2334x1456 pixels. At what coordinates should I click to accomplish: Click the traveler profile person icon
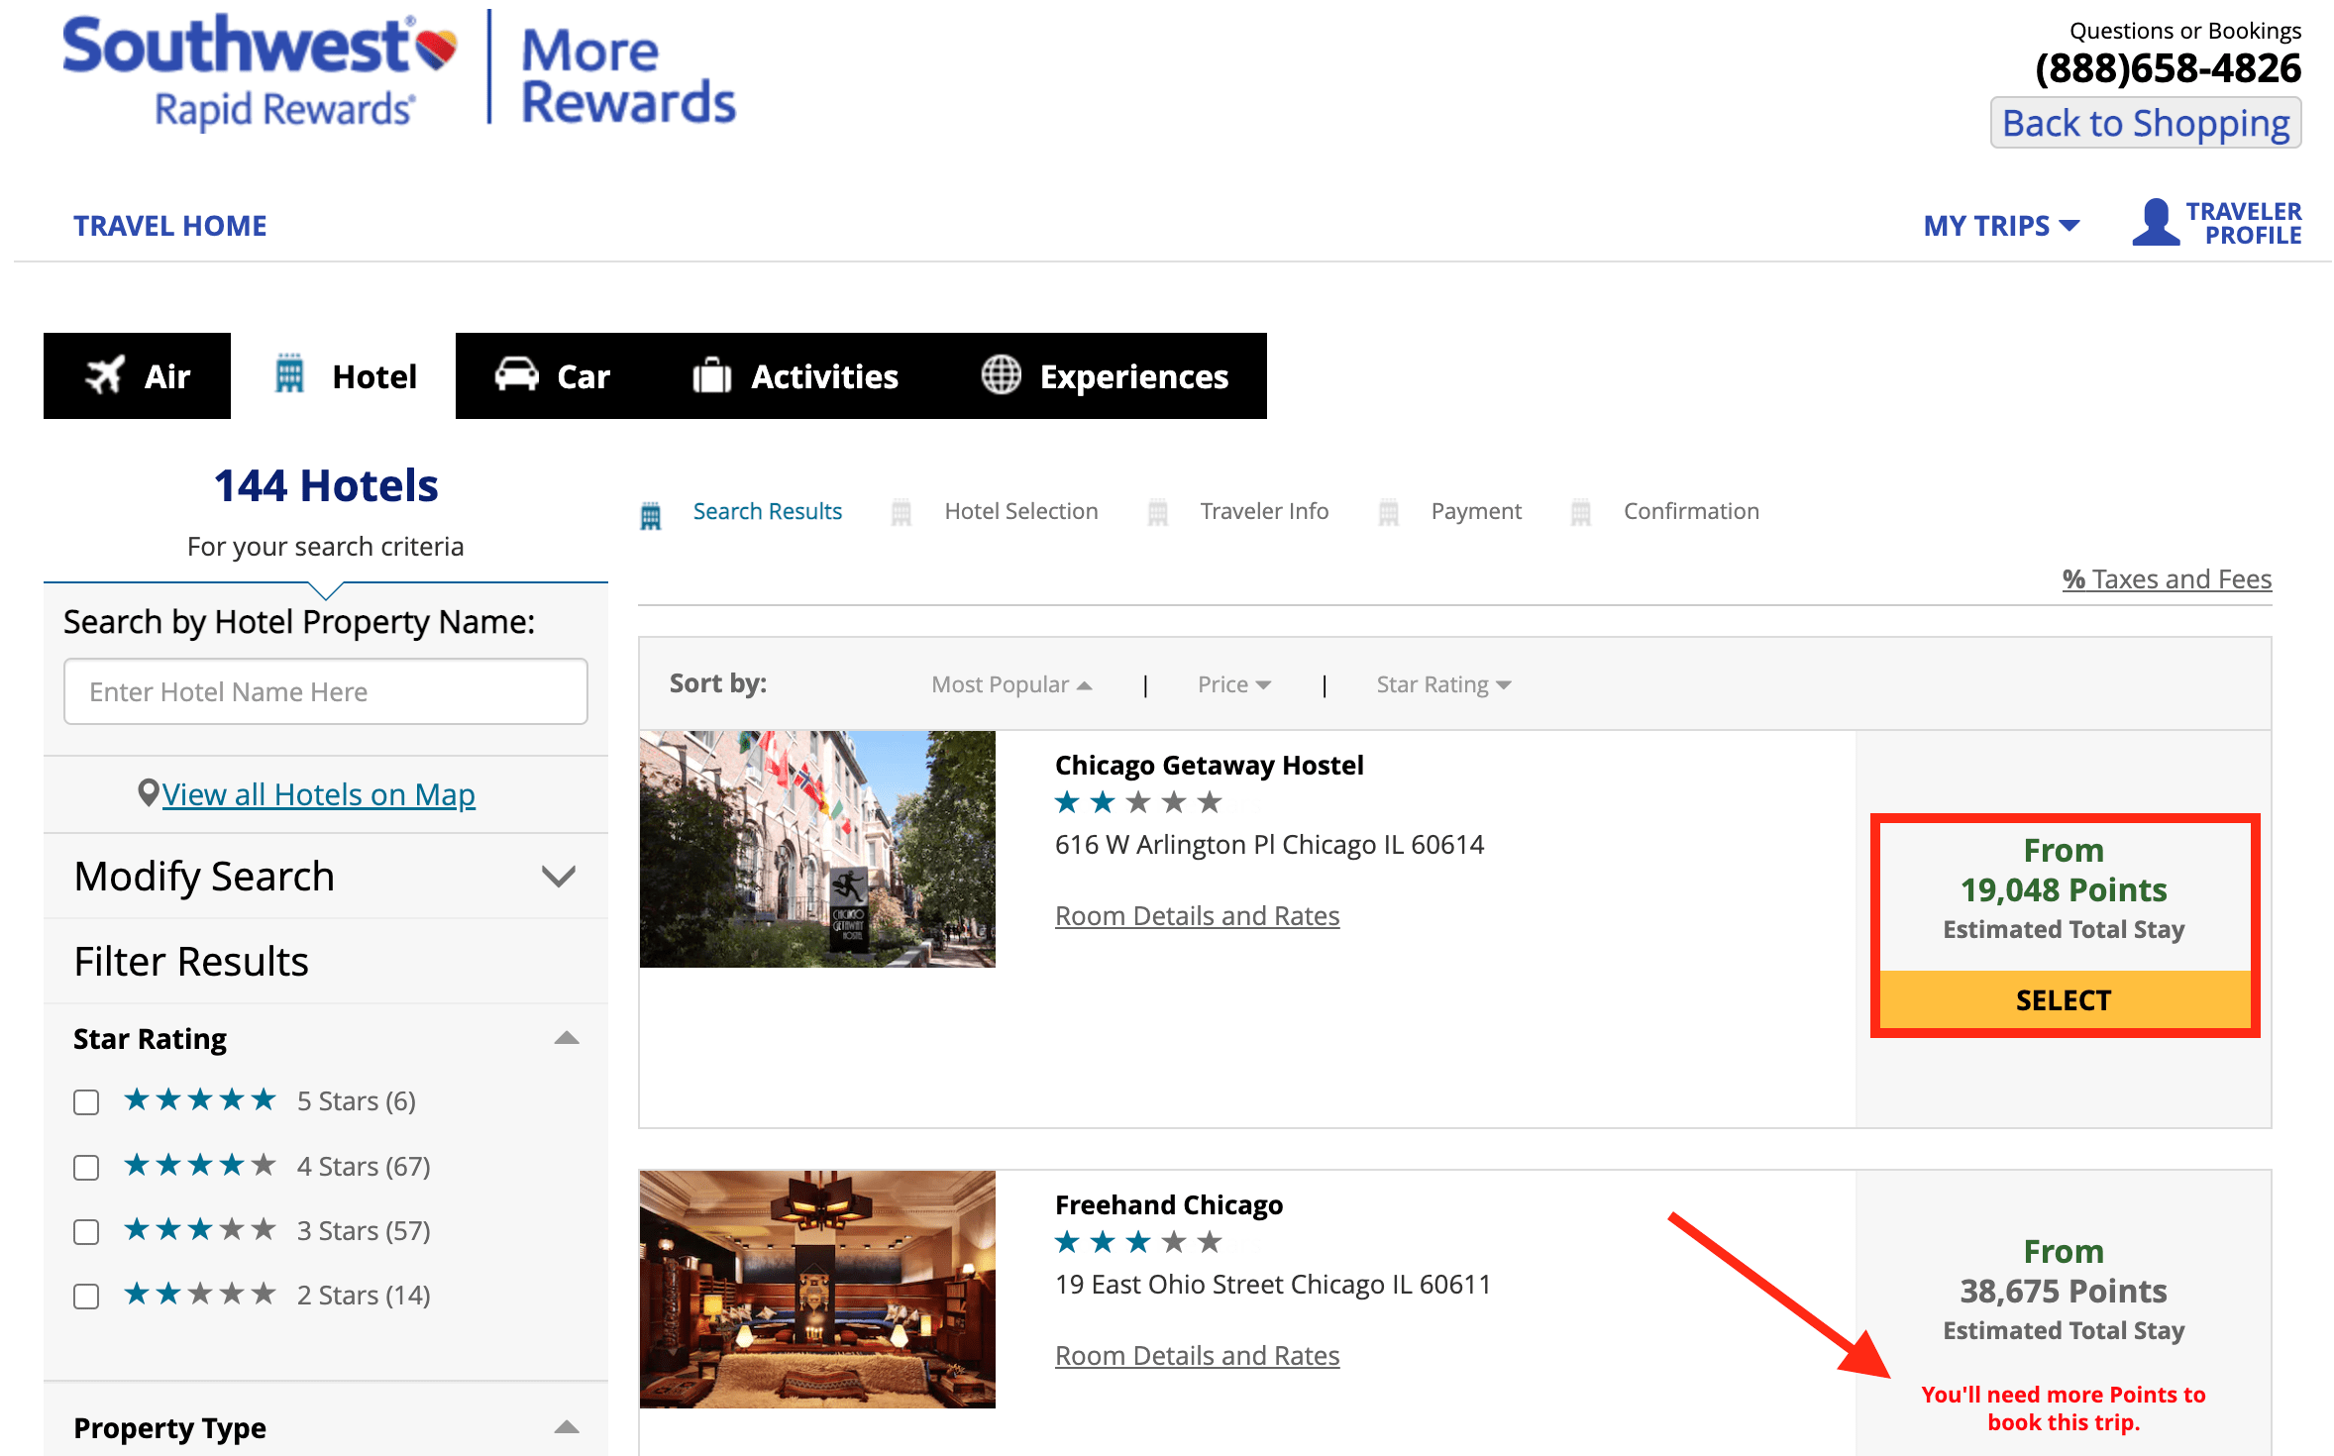2156,222
